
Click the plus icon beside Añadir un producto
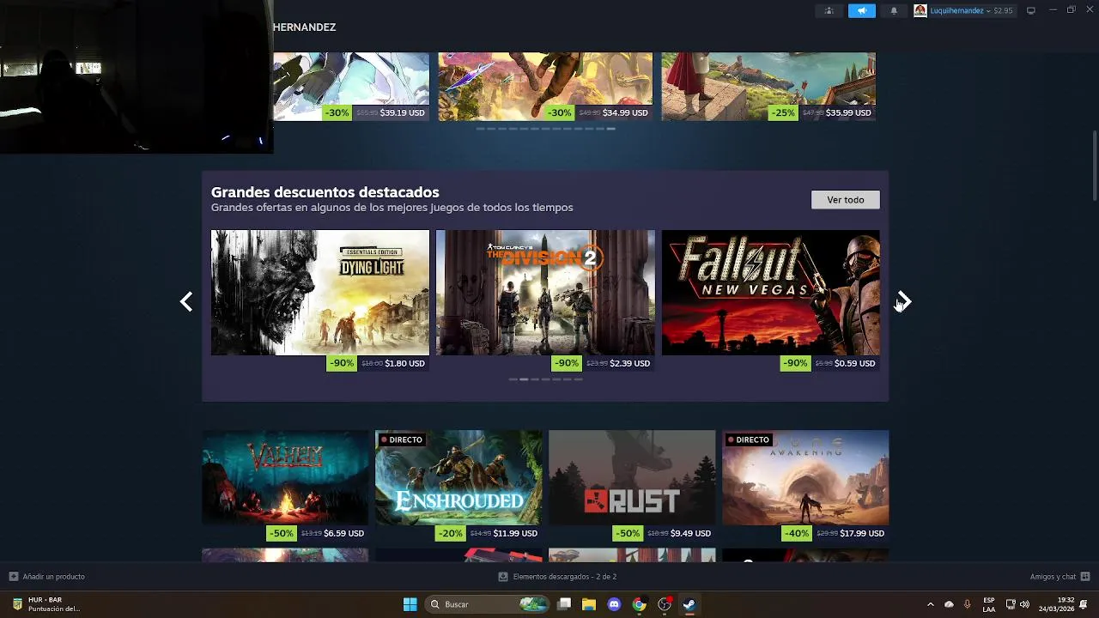coord(13,577)
